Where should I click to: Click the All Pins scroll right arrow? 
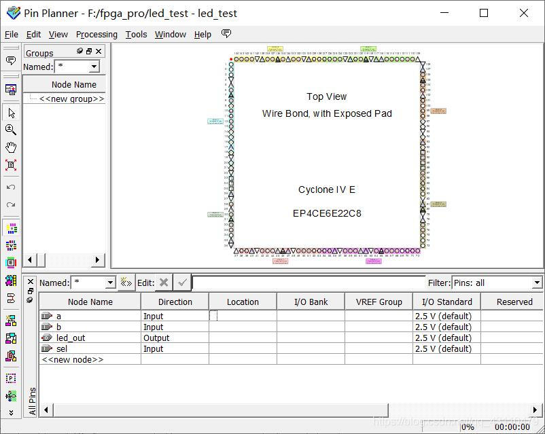tap(536, 410)
